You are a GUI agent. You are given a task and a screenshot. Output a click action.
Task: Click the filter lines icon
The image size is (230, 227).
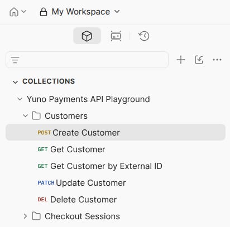tap(15, 60)
